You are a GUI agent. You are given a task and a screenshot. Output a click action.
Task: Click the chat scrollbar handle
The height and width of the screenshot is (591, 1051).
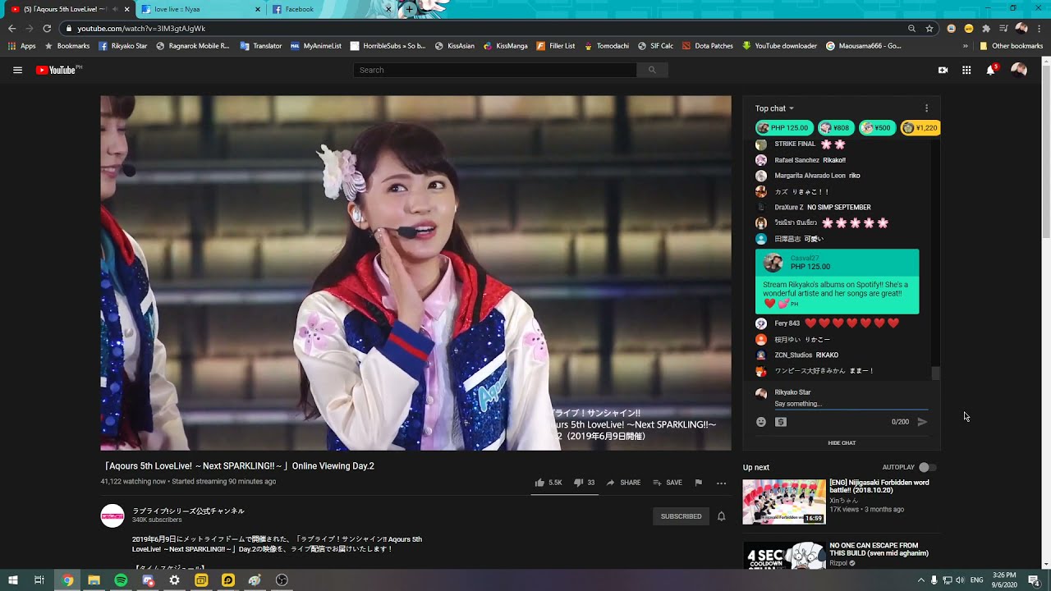point(935,373)
